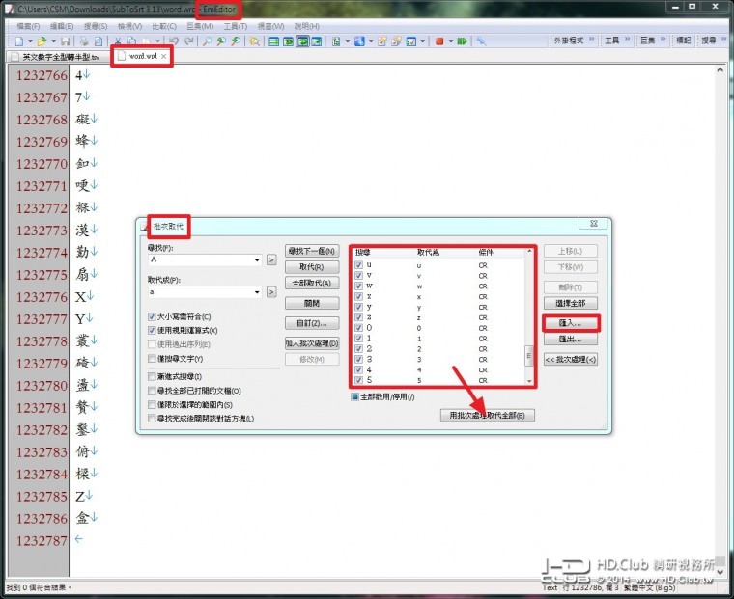
Task: Click the editor vertical scroll up arrow
Action: 720,70
